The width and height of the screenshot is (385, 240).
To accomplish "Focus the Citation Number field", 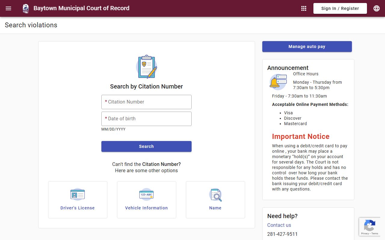I will (146, 102).
